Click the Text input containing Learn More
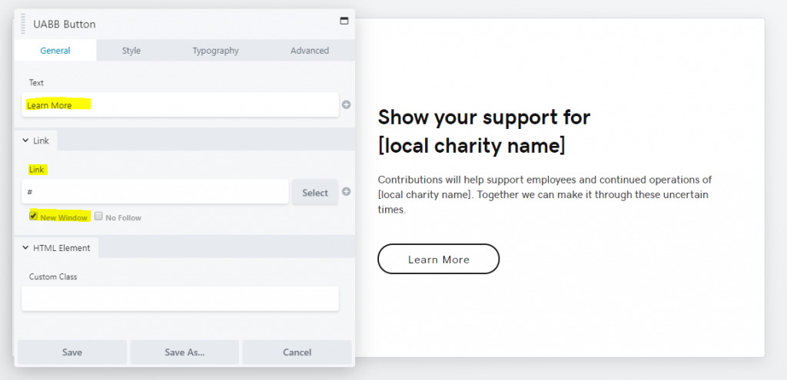The height and width of the screenshot is (380, 787). 180,104
